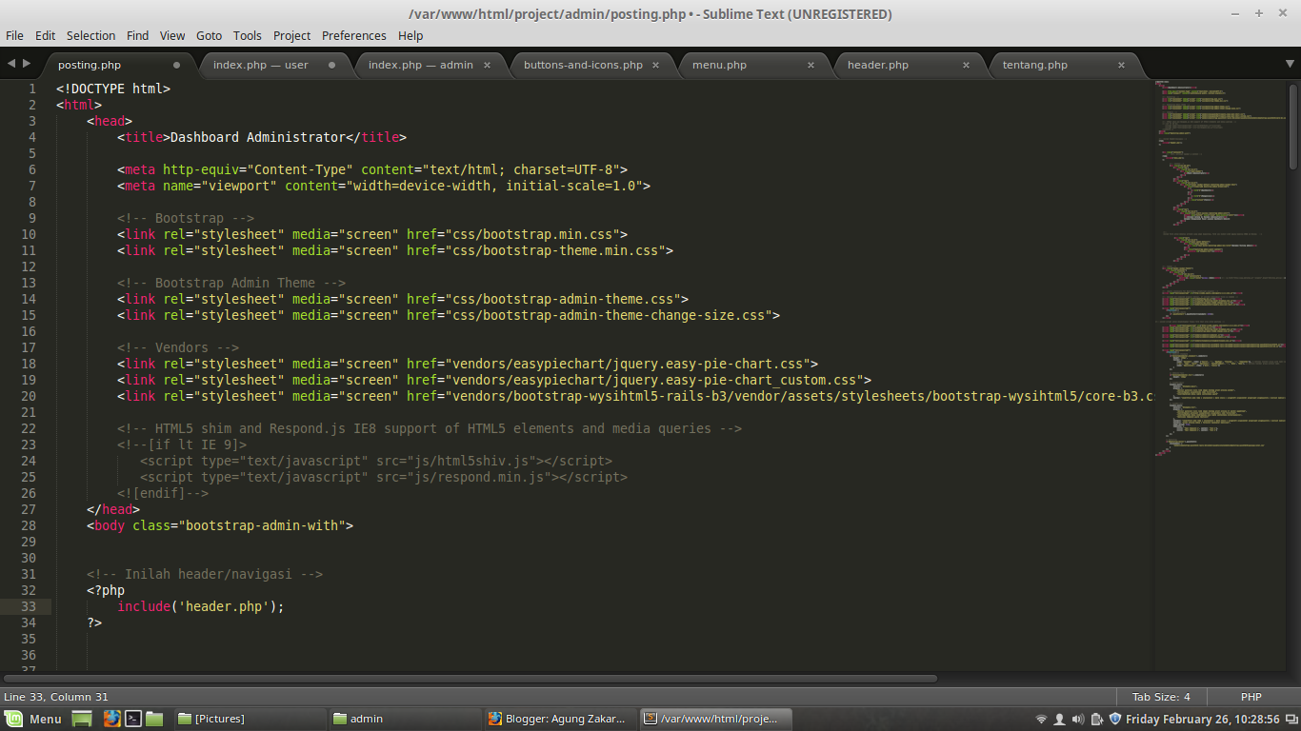Screen dimensions: 1301x731
Task: Click the unsaved dot on 'index.php — user' tab
Action: [x=331, y=65]
